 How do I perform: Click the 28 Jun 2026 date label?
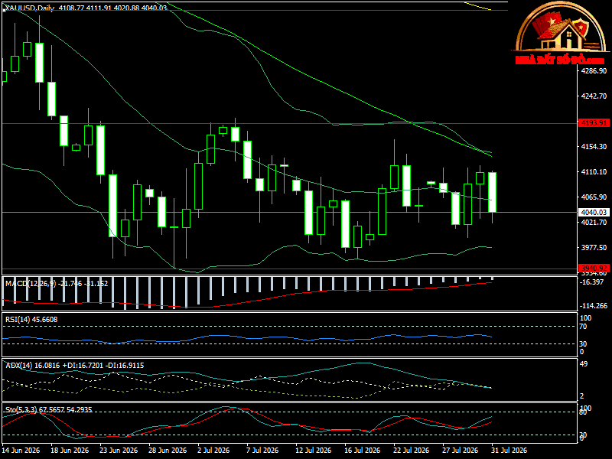pos(168,451)
